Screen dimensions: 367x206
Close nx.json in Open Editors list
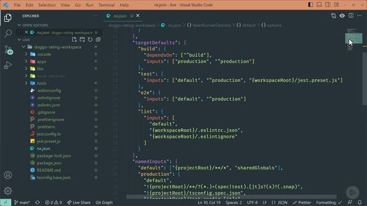tap(26, 32)
